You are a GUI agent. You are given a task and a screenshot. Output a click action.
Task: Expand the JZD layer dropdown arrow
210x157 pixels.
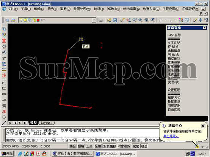coord(94,20)
